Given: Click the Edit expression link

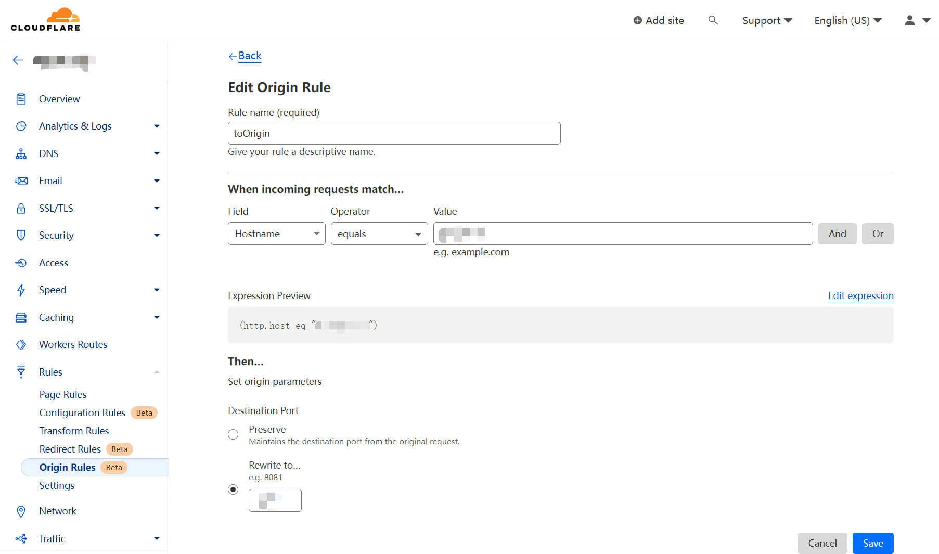Looking at the screenshot, I should pos(860,295).
